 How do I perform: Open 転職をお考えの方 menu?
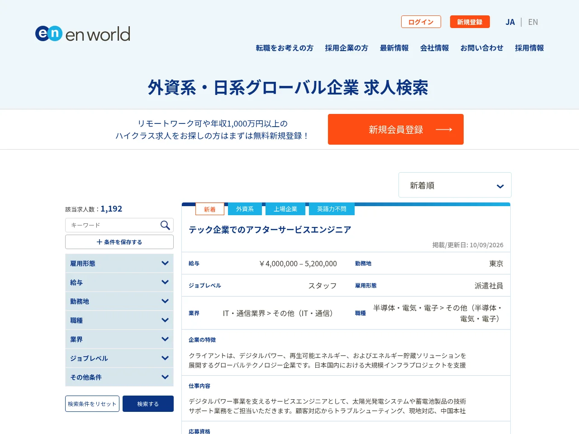point(285,48)
